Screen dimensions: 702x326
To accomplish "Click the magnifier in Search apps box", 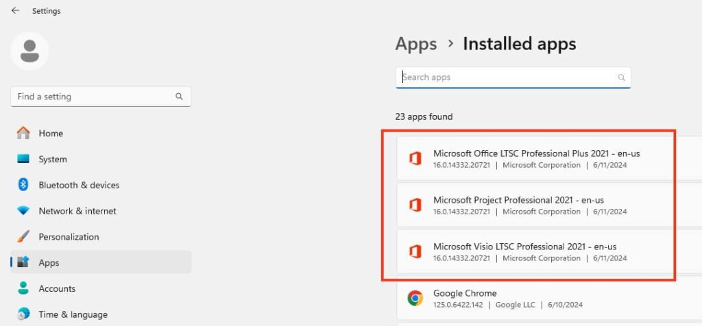I will (622, 77).
